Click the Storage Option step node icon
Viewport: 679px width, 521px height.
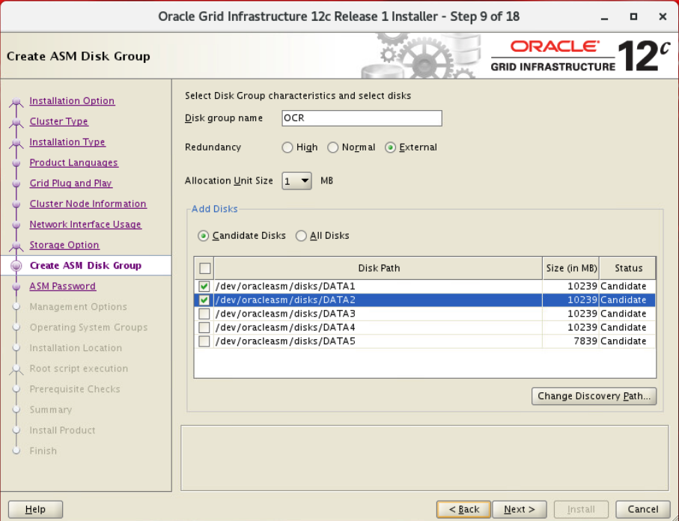pyautogui.click(x=16, y=246)
